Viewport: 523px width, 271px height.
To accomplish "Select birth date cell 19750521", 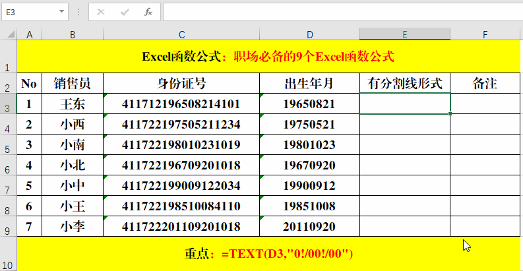I will point(309,124).
